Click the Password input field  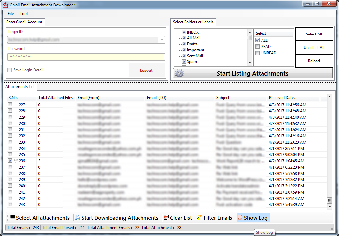tap(86, 57)
